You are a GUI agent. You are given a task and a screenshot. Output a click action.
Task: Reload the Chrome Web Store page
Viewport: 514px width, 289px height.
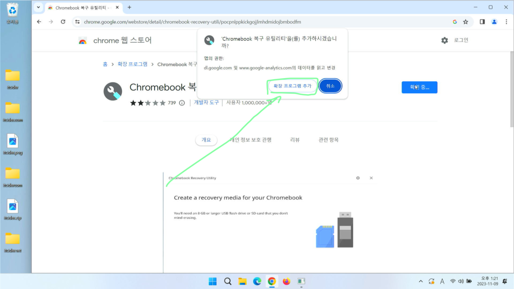[x=63, y=22]
